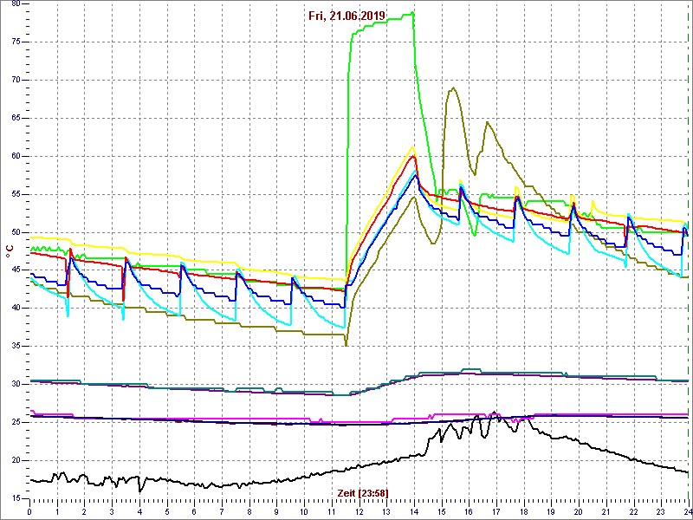Viewport: 693px width, 520px height.
Task: Click the yellow curve's peak near 61°C
Action: pos(412,147)
